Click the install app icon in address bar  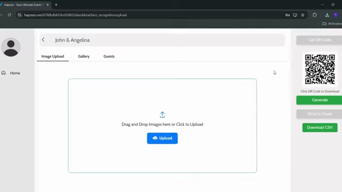pos(295,15)
